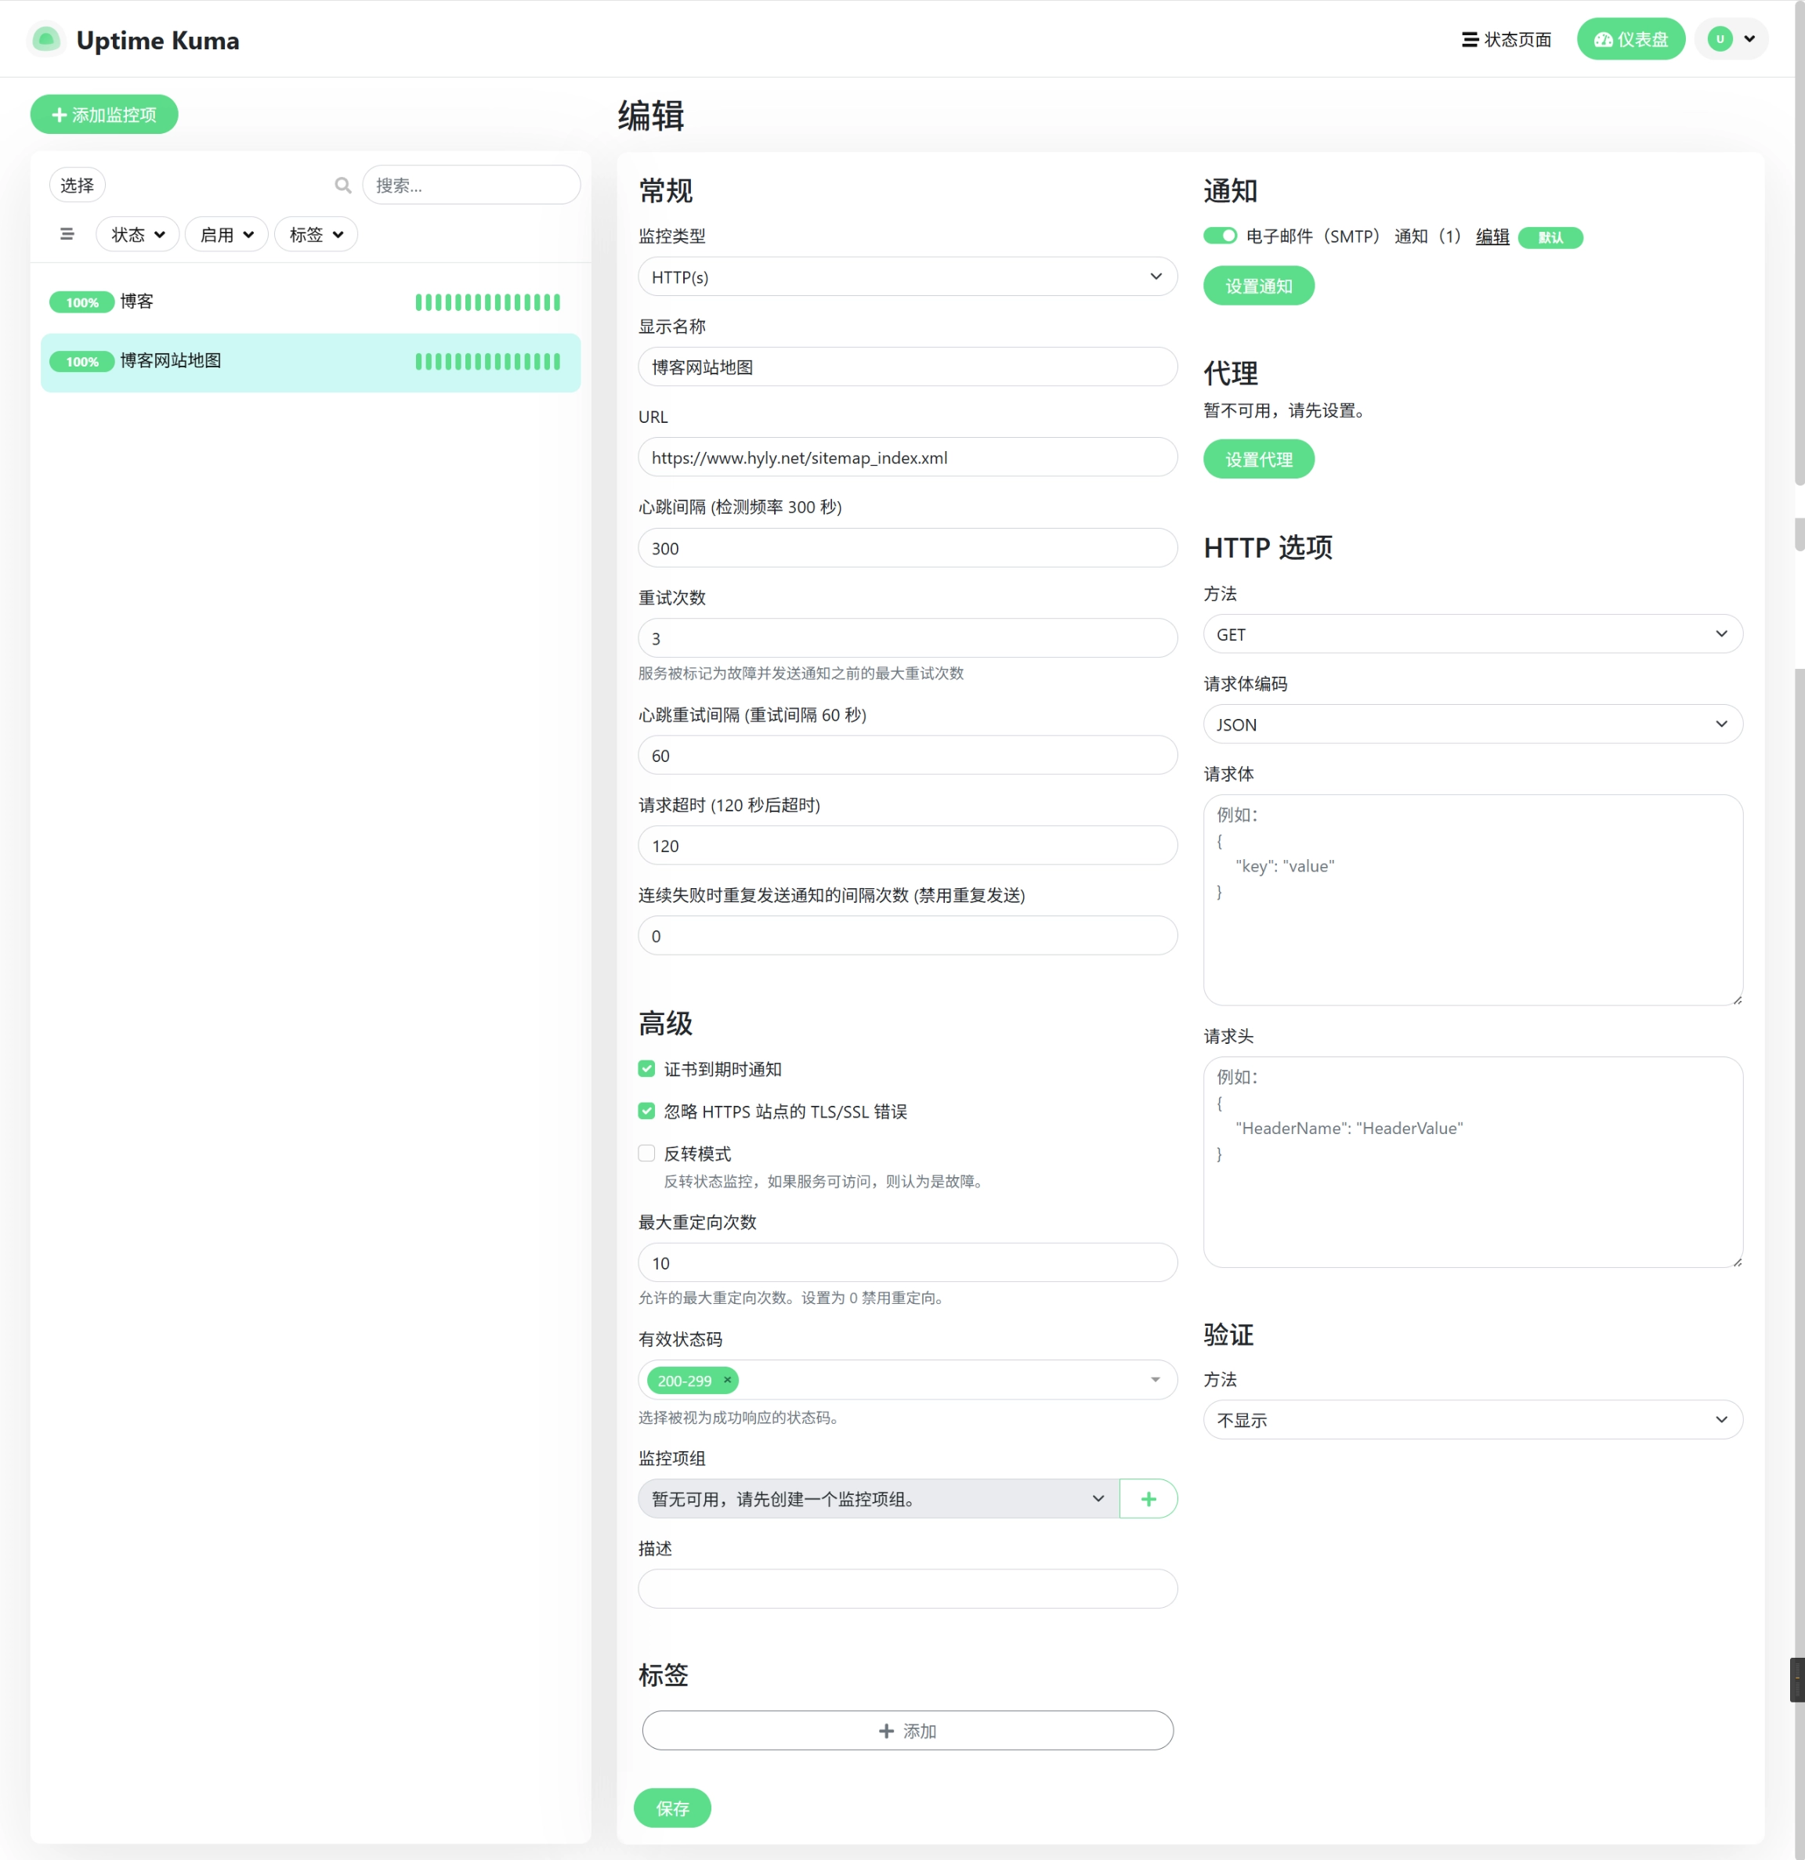Click heartbeat bar for 博客

click(487, 303)
